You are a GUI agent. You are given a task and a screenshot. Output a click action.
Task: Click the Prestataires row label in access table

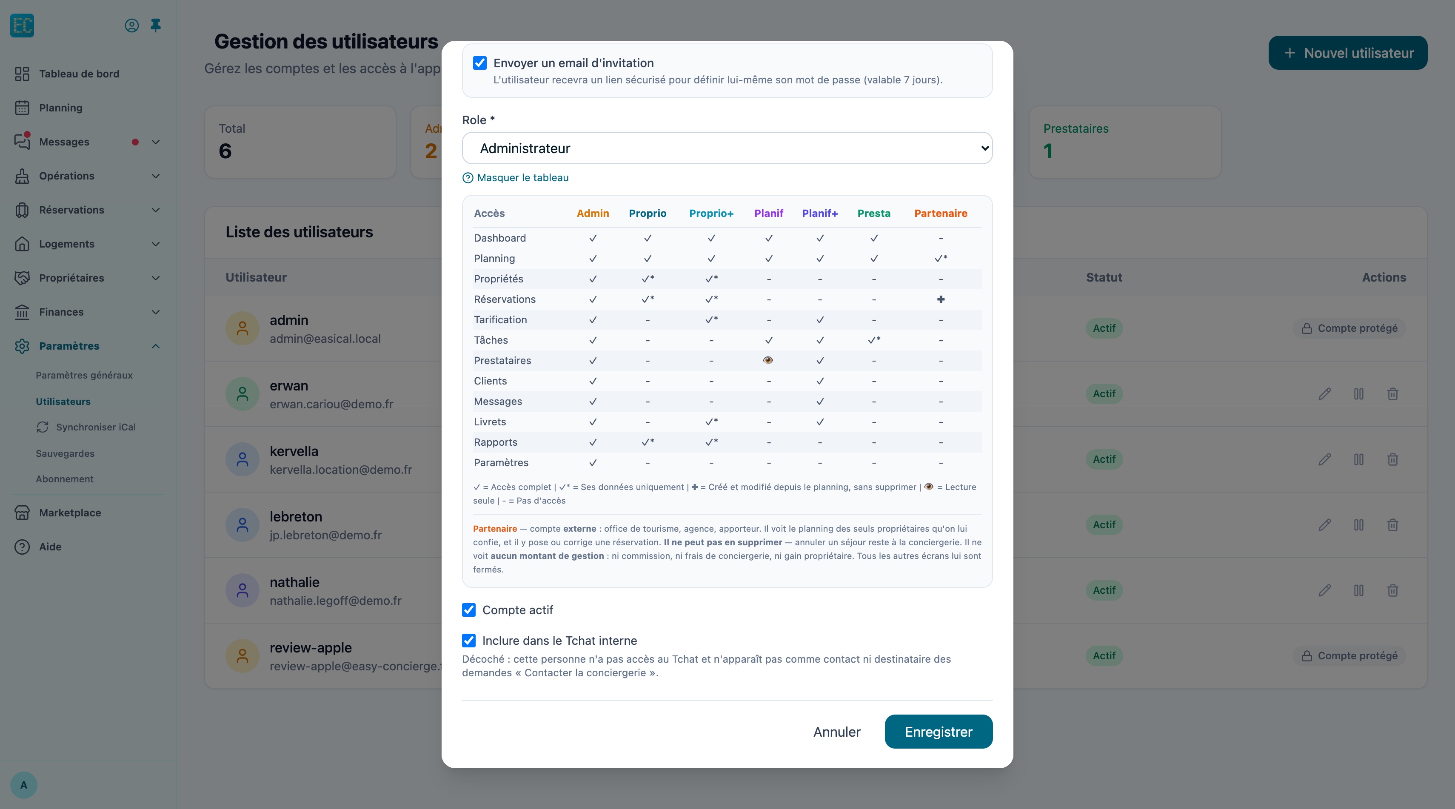(502, 360)
